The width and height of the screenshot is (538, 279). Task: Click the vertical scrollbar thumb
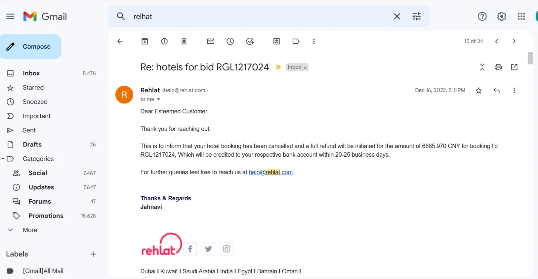click(530, 58)
